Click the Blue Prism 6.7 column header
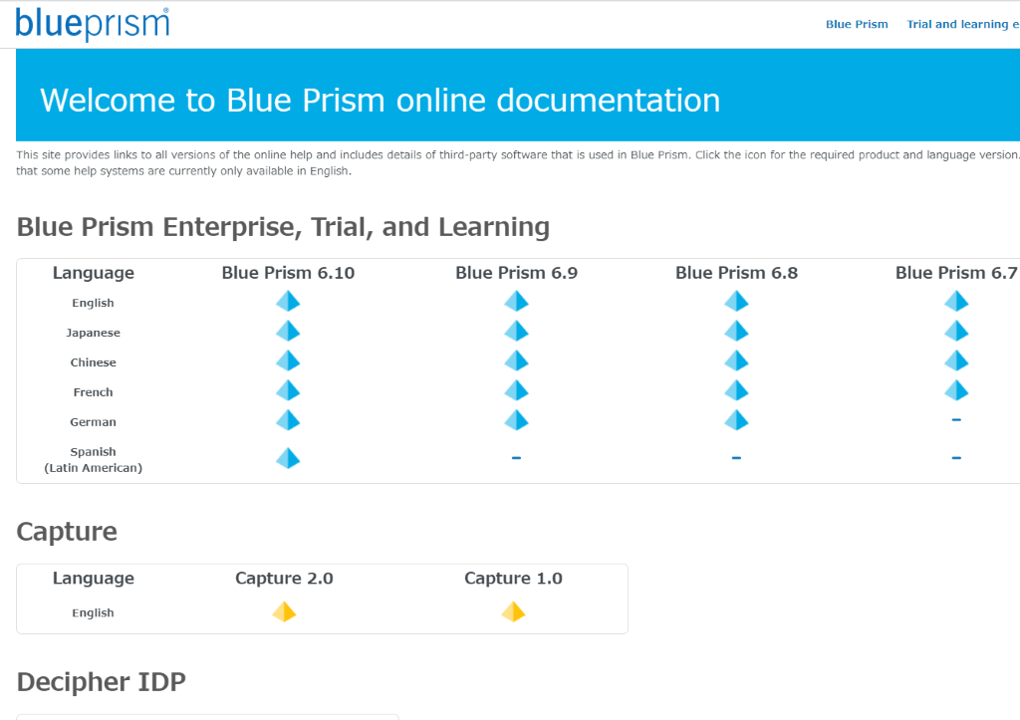 [x=956, y=273]
